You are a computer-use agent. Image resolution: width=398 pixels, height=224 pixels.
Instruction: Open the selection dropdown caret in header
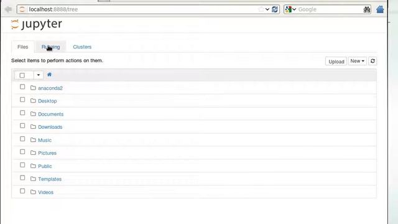(39, 75)
